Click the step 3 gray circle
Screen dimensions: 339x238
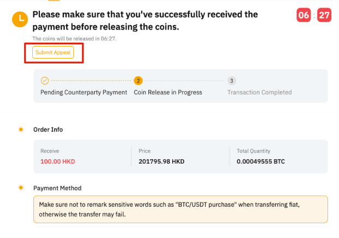pyautogui.click(x=232, y=81)
